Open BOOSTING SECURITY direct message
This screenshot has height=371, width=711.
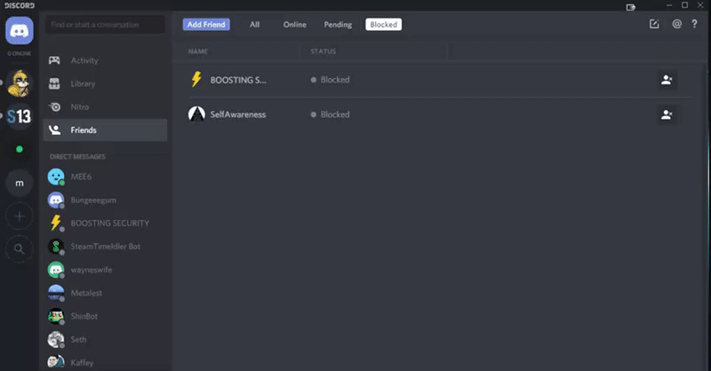coord(105,224)
